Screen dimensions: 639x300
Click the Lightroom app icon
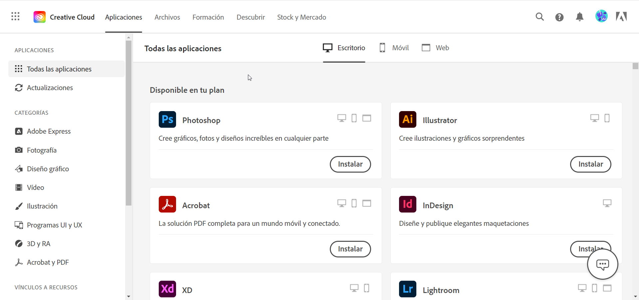(408, 289)
